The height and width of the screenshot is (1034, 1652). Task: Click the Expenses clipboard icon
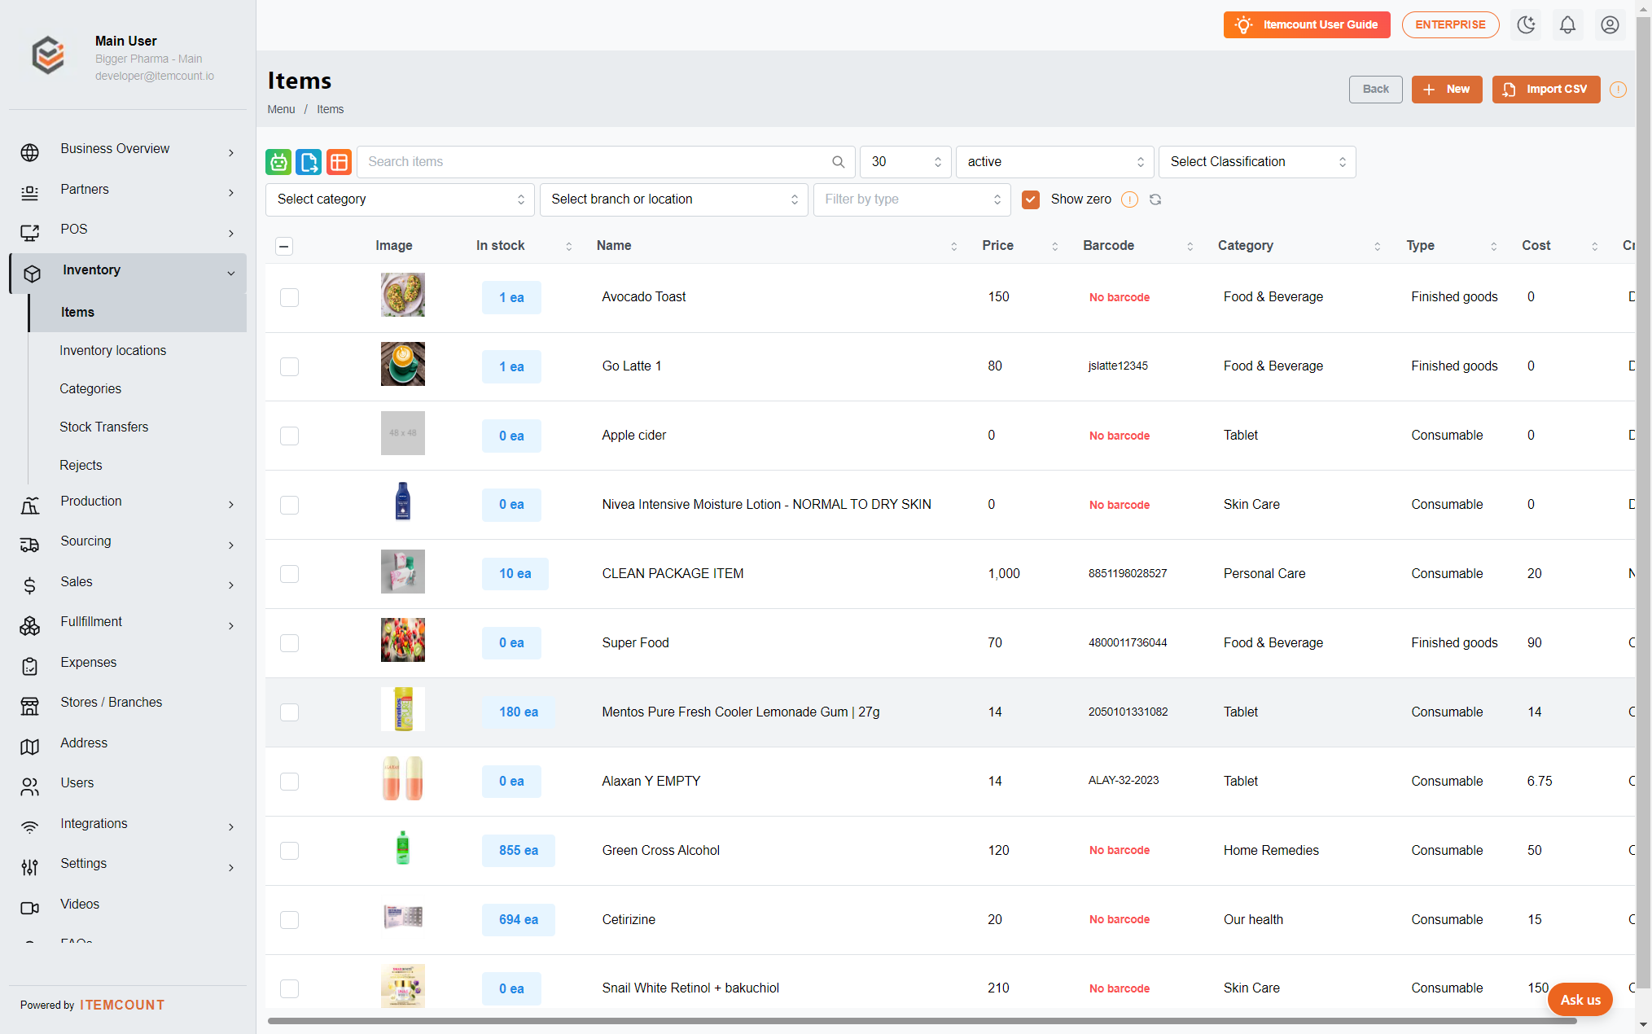(x=30, y=667)
